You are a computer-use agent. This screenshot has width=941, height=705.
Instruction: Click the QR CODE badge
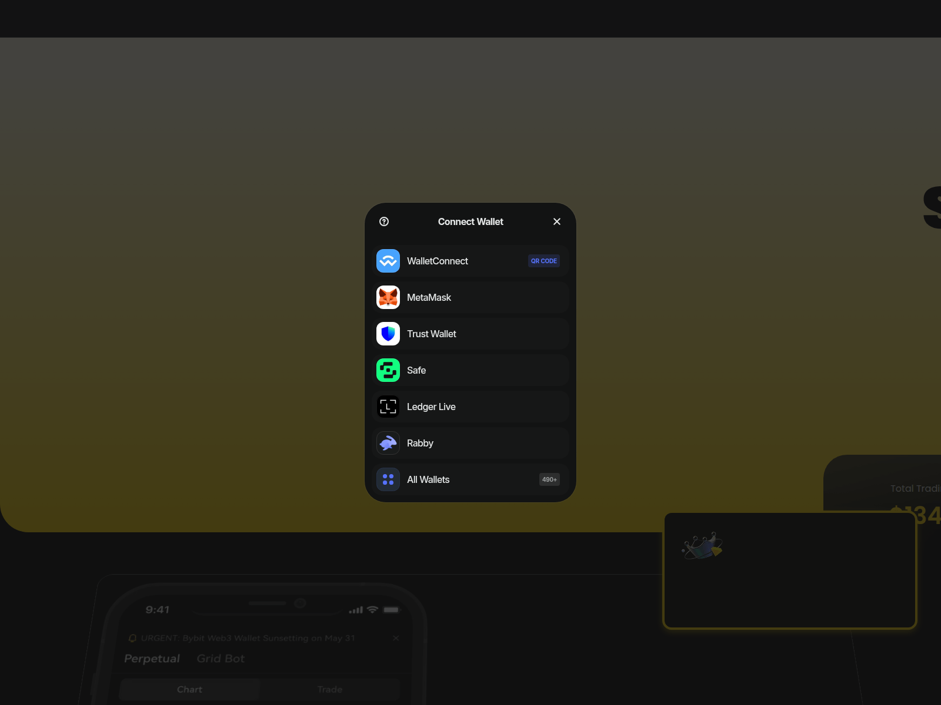[x=543, y=261]
